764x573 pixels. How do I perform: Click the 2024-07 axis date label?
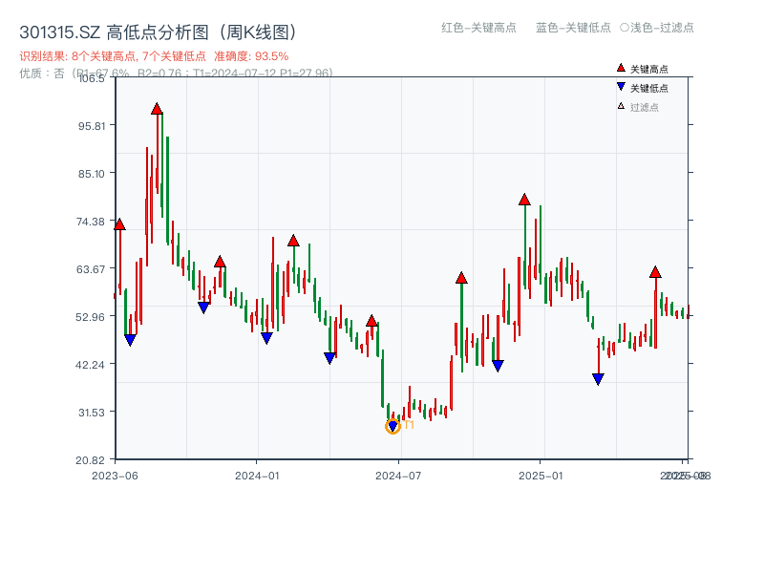coord(400,472)
